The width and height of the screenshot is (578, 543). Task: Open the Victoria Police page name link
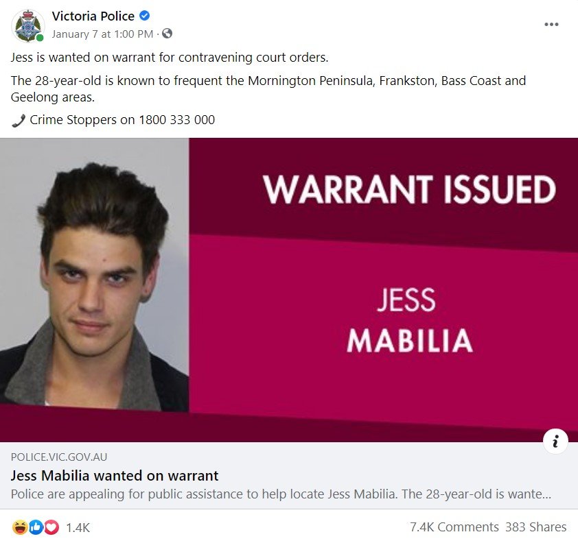[93, 16]
